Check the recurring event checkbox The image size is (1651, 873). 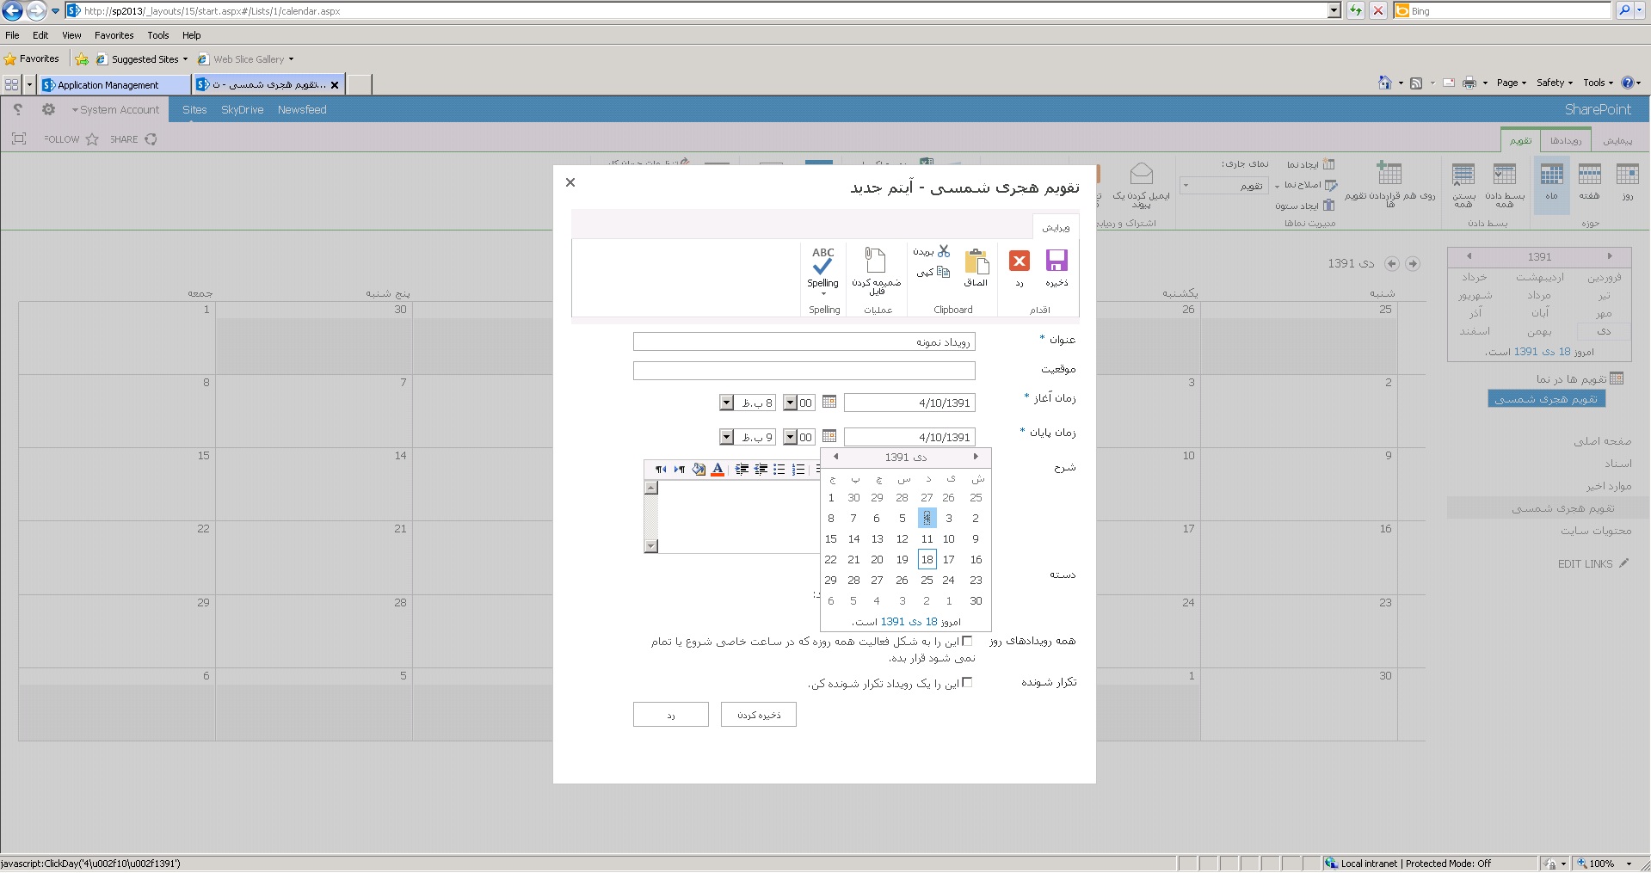pyautogui.click(x=967, y=682)
